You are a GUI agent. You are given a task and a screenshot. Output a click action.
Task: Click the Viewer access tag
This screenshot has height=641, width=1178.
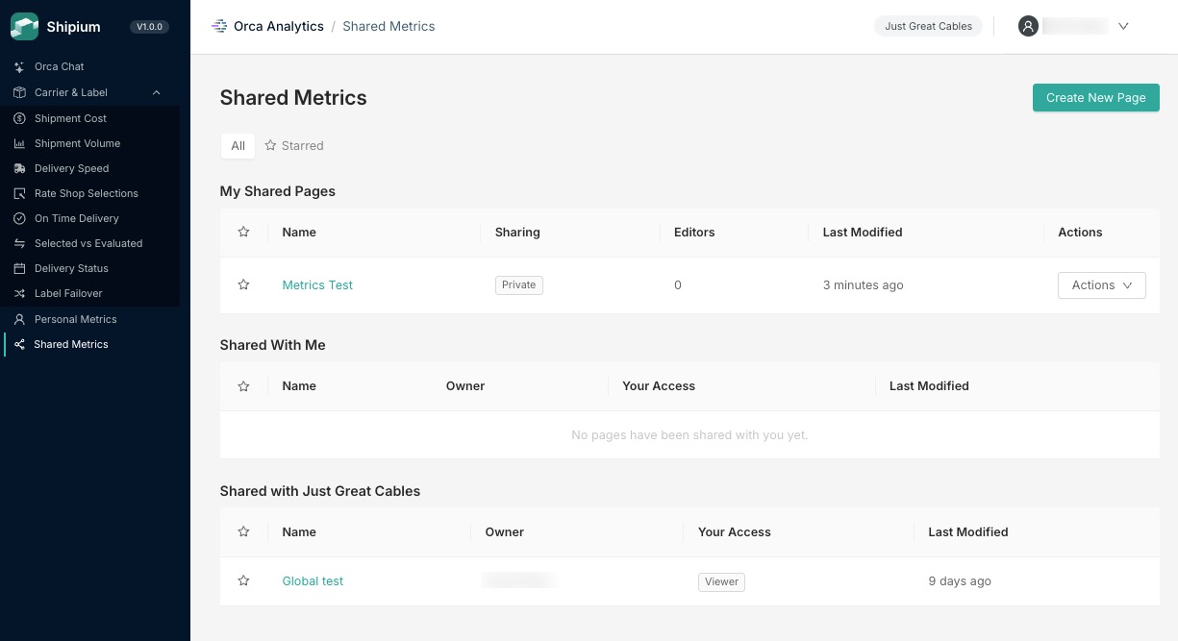721,581
